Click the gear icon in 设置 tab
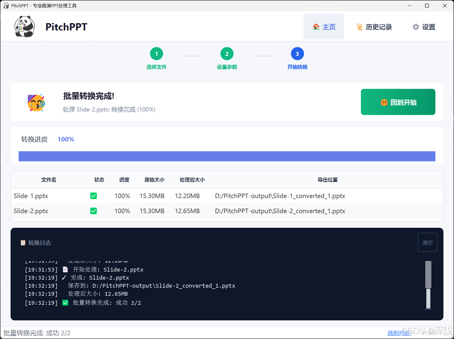The height and width of the screenshot is (339, 454). [x=416, y=27]
